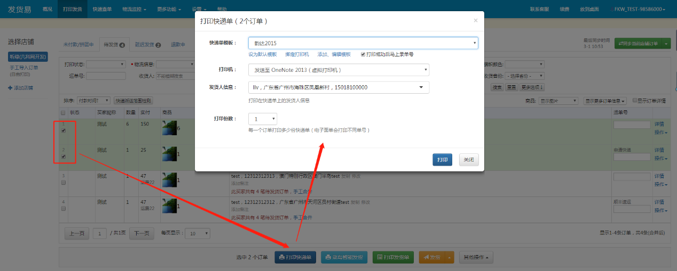Image resolution: width=677 pixels, height=271 pixels.
Task: Check the third order row checkbox
Action: tap(64, 182)
